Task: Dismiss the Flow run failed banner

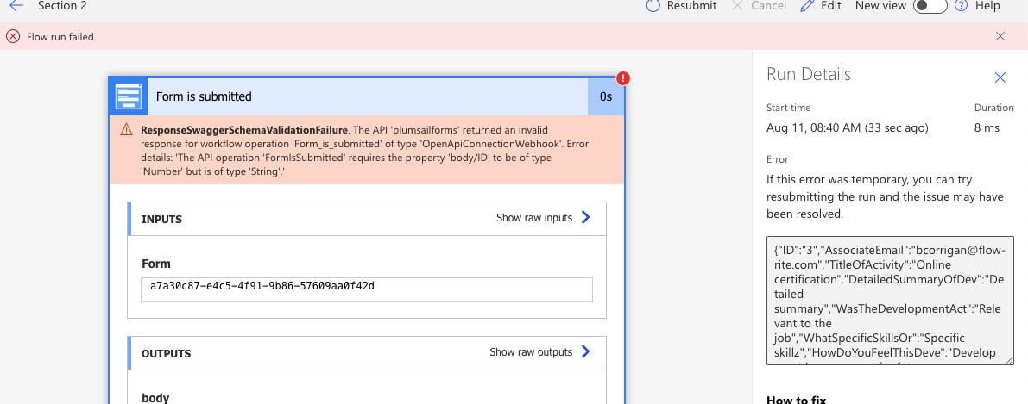Action: (x=1000, y=36)
